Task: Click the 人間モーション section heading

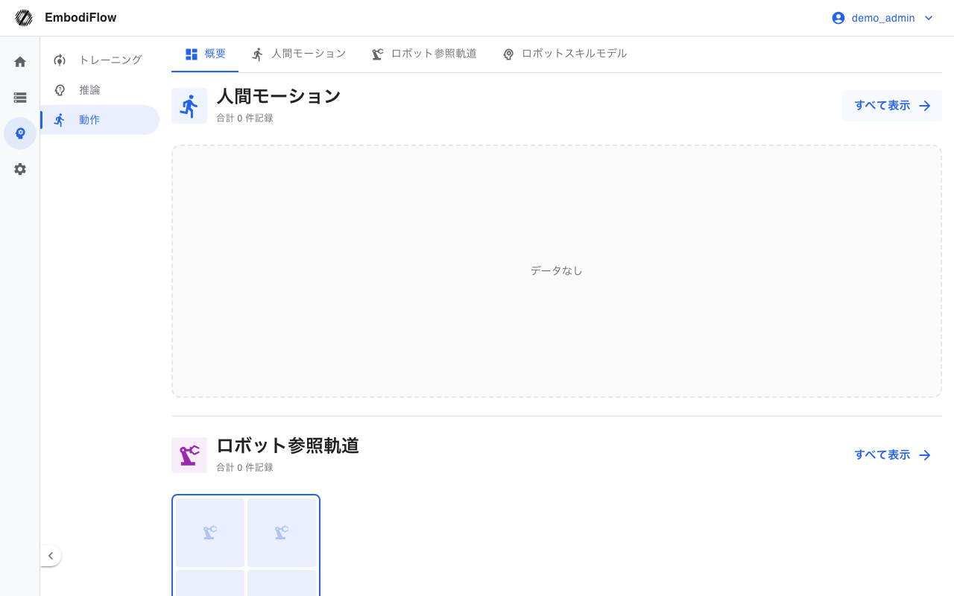Action: (279, 96)
